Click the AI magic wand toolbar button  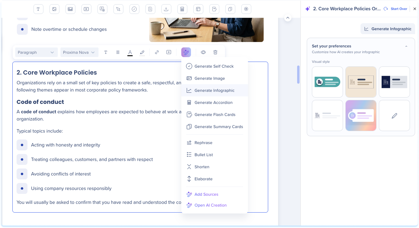(x=186, y=52)
